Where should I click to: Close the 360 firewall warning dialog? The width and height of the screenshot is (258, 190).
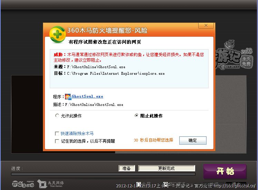(x=206, y=26)
